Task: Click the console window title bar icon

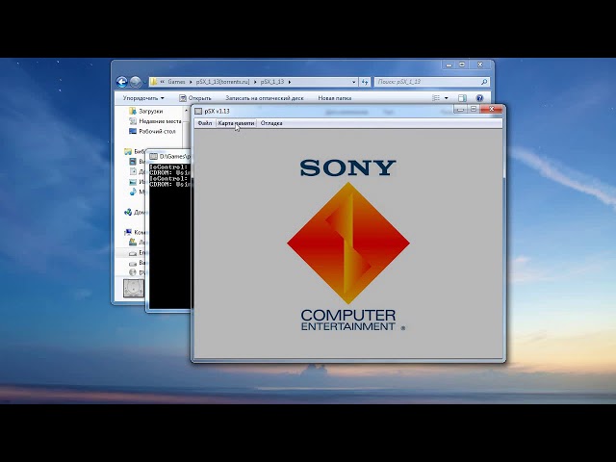Action: 153,156
